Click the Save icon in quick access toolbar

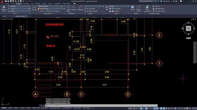(11, 1)
